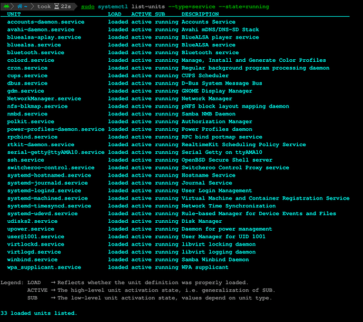Click bluetooth.service unit name
Screen dimensions: 363x322
(35, 52)
